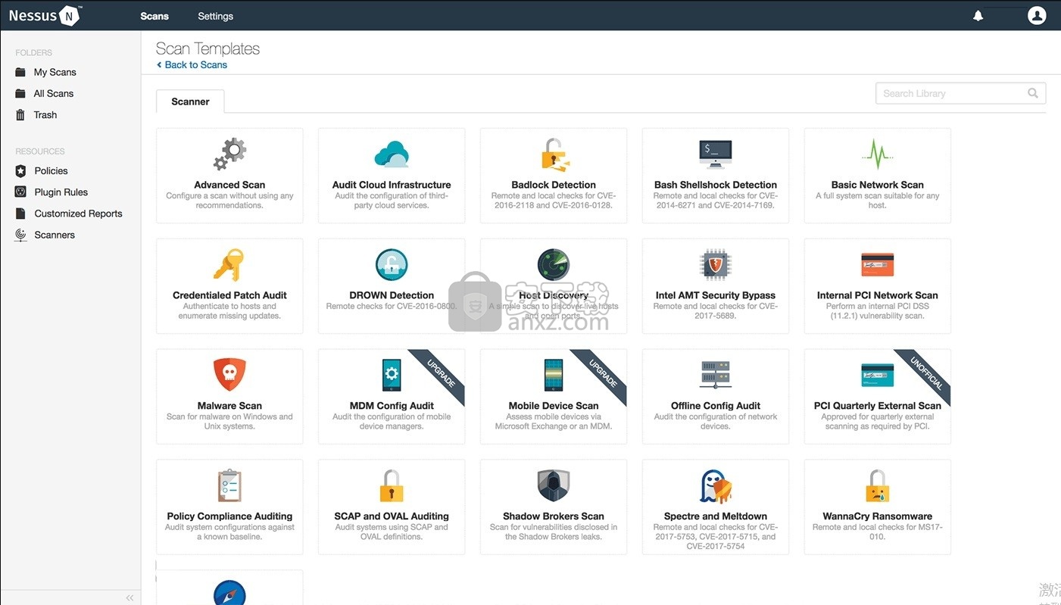
Task: Click the Credentialed Patch Audit title
Action: 229,295
